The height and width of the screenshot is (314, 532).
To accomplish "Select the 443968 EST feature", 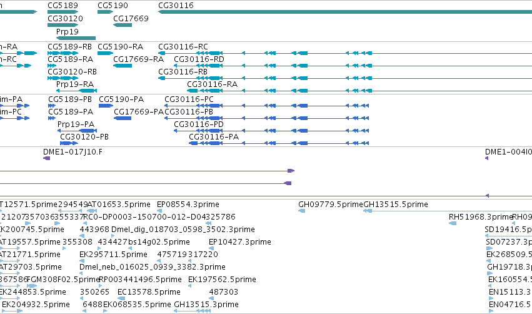I will click(x=81, y=236).
